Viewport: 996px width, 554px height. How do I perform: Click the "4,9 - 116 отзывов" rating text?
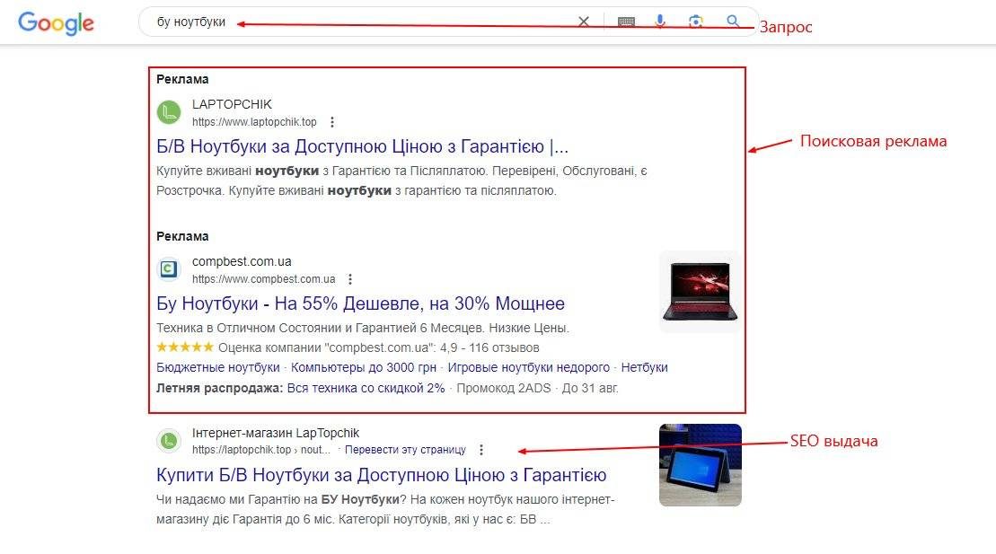[x=489, y=348]
